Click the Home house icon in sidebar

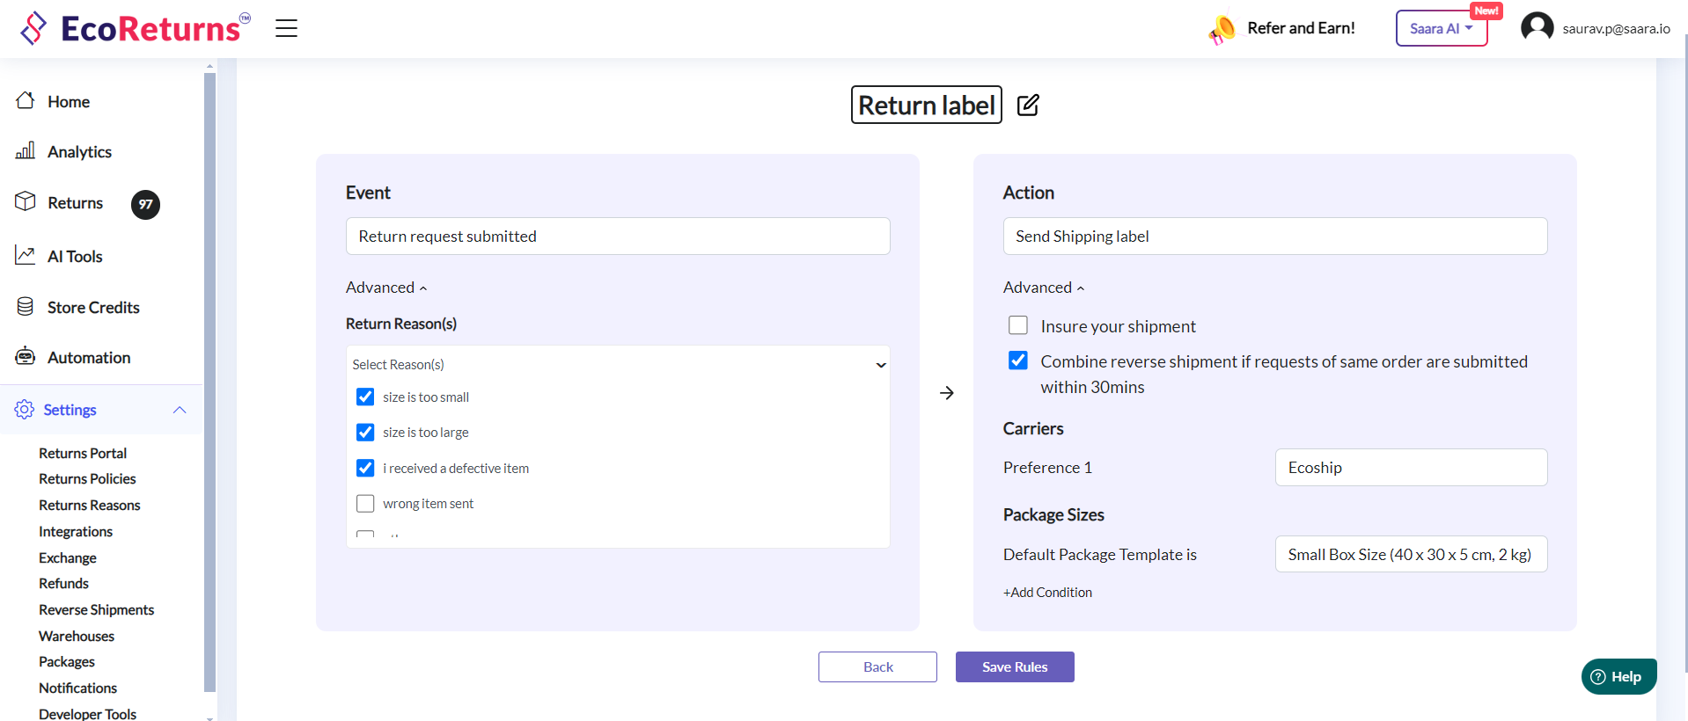pos(26,101)
